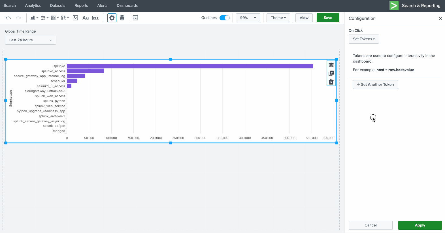Open the data sources database icon
The image size is (445, 233).
[x=122, y=18]
